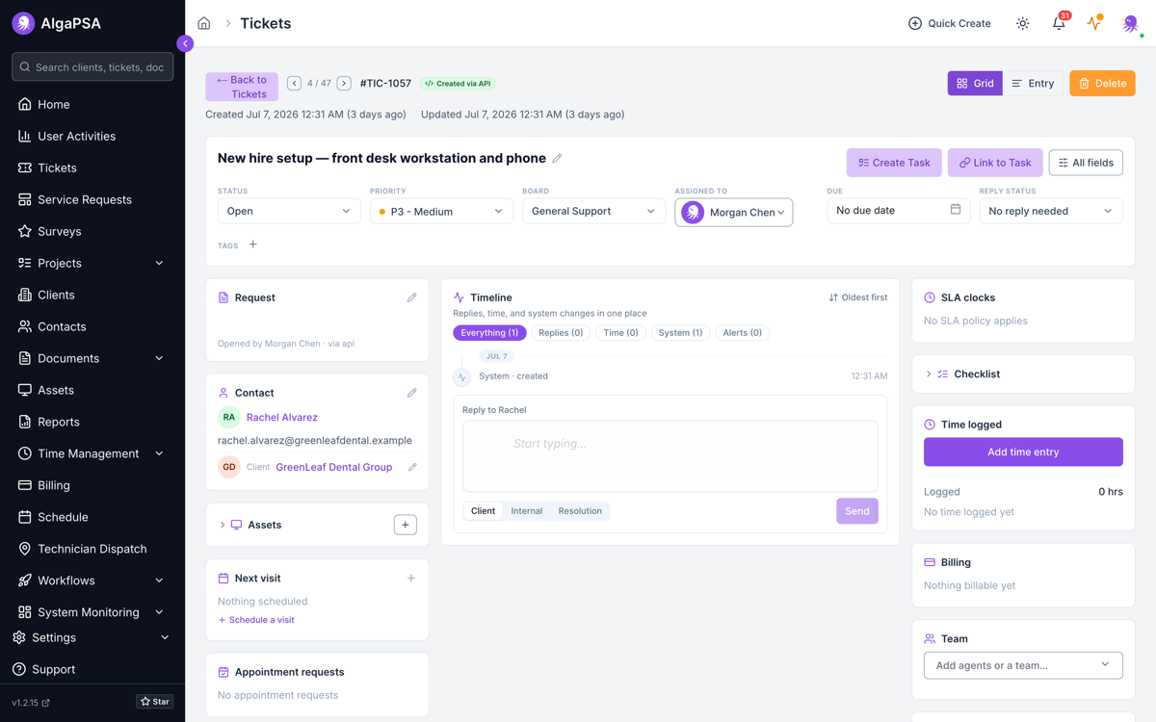Open Schedule in the sidebar
Viewport: 1156px width, 722px height.
tap(92, 517)
